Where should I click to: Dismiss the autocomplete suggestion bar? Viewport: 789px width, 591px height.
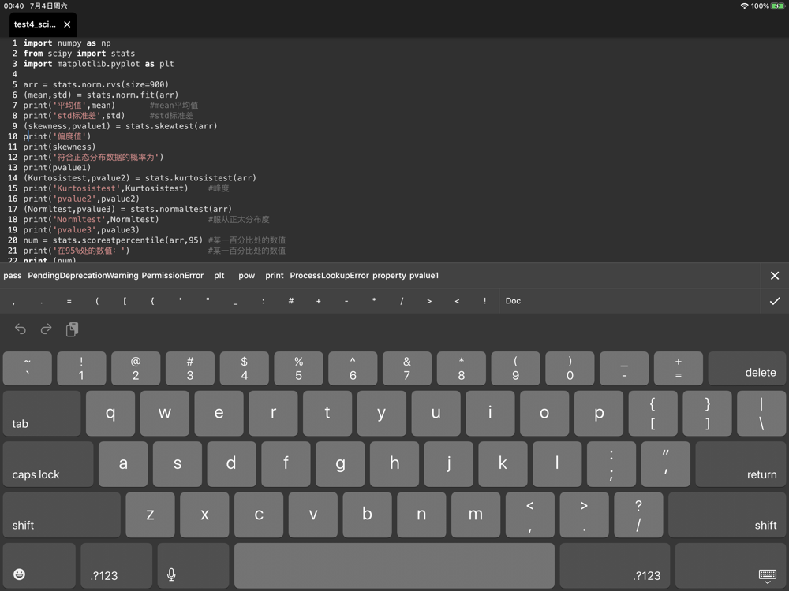coord(774,276)
